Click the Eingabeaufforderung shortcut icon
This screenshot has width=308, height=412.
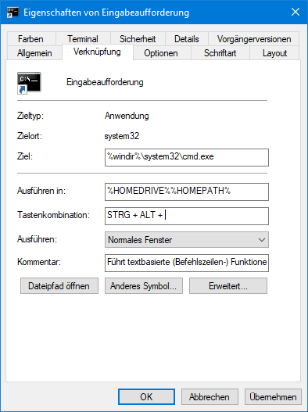[29, 83]
